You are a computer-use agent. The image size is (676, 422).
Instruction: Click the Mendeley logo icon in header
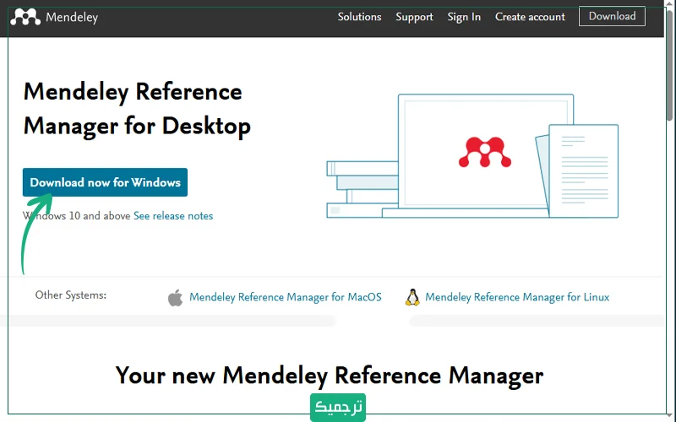pyautogui.click(x=25, y=17)
